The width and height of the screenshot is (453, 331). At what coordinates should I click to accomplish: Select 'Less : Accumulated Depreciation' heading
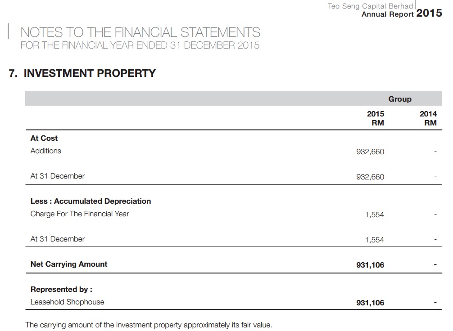pyautogui.click(x=91, y=201)
